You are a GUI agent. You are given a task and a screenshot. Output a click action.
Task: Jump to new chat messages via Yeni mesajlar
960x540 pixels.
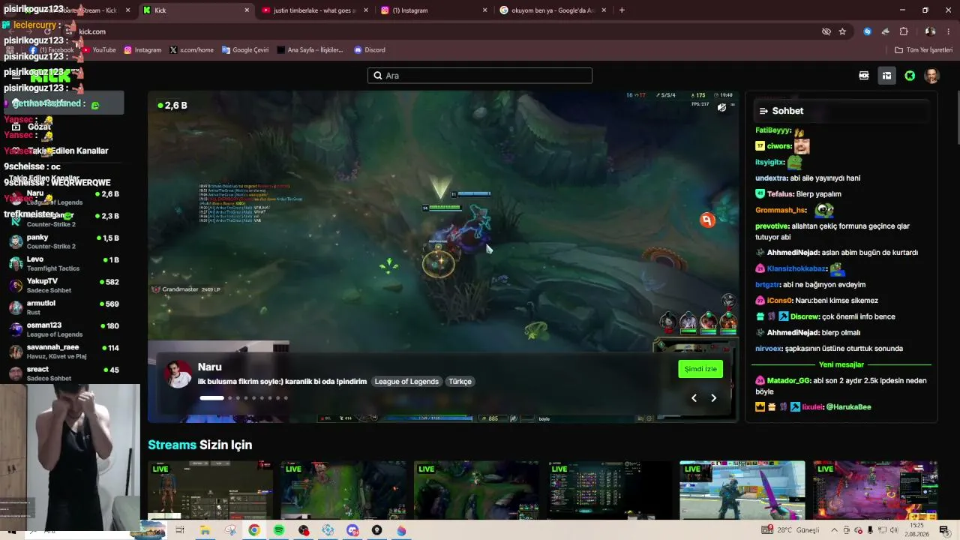click(841, 364)
